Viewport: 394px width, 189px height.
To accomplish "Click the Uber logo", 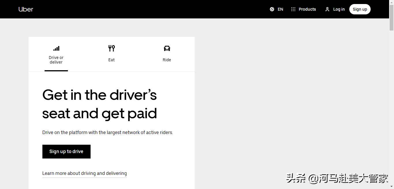I will tap(26, 9).
